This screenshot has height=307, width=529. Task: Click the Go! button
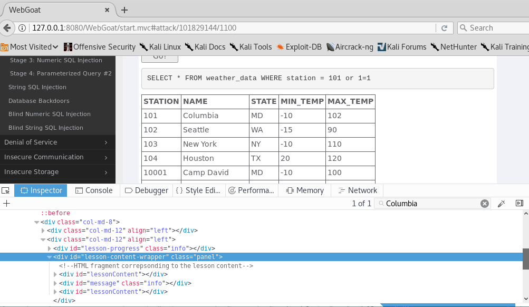160,59
